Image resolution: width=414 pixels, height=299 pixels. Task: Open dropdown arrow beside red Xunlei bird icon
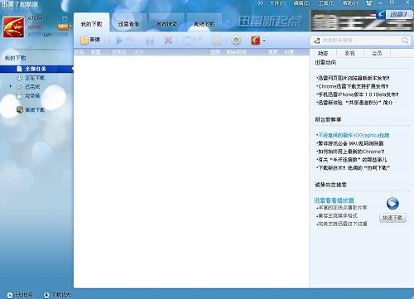[264, 41]
